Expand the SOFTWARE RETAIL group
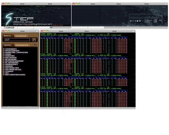 [x=4, y=70]
